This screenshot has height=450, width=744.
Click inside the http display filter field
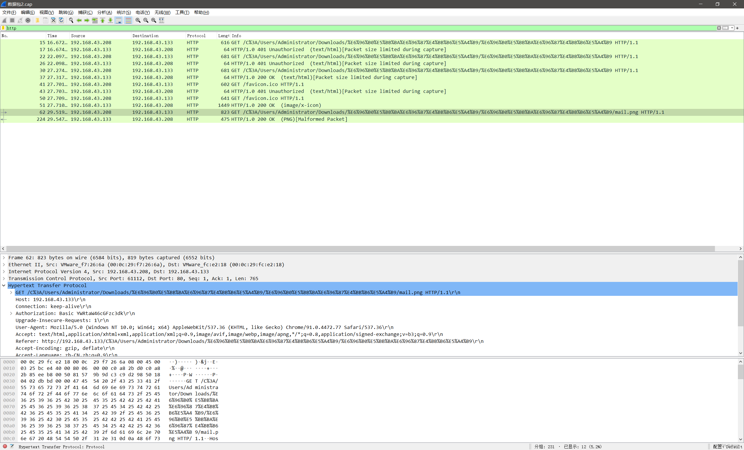click(361, 28)
